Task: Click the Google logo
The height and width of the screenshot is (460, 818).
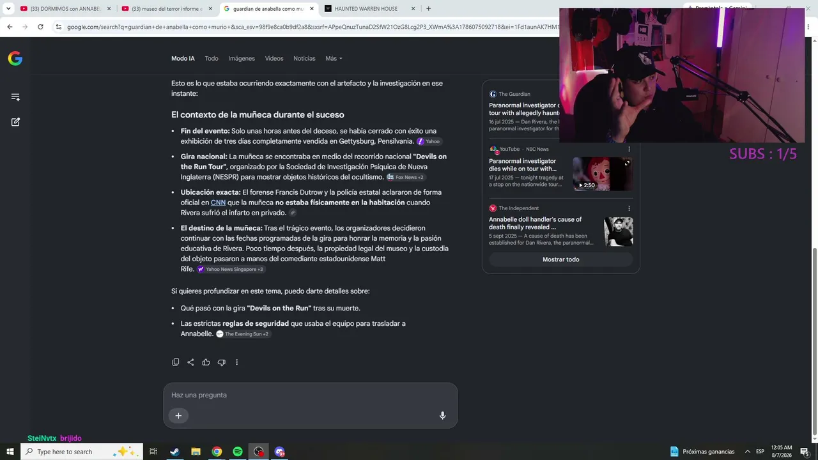Action: [x=15, y=59]
